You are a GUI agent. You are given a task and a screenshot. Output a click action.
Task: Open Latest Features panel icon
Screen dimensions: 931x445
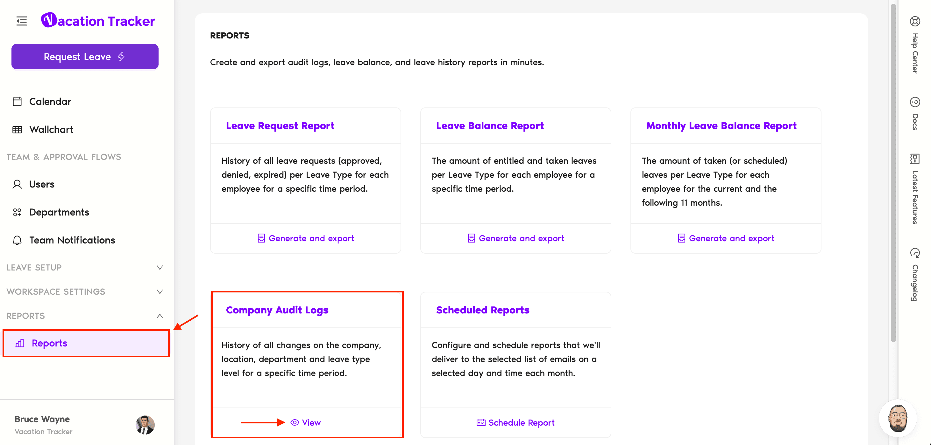click(x=915, y=159)
